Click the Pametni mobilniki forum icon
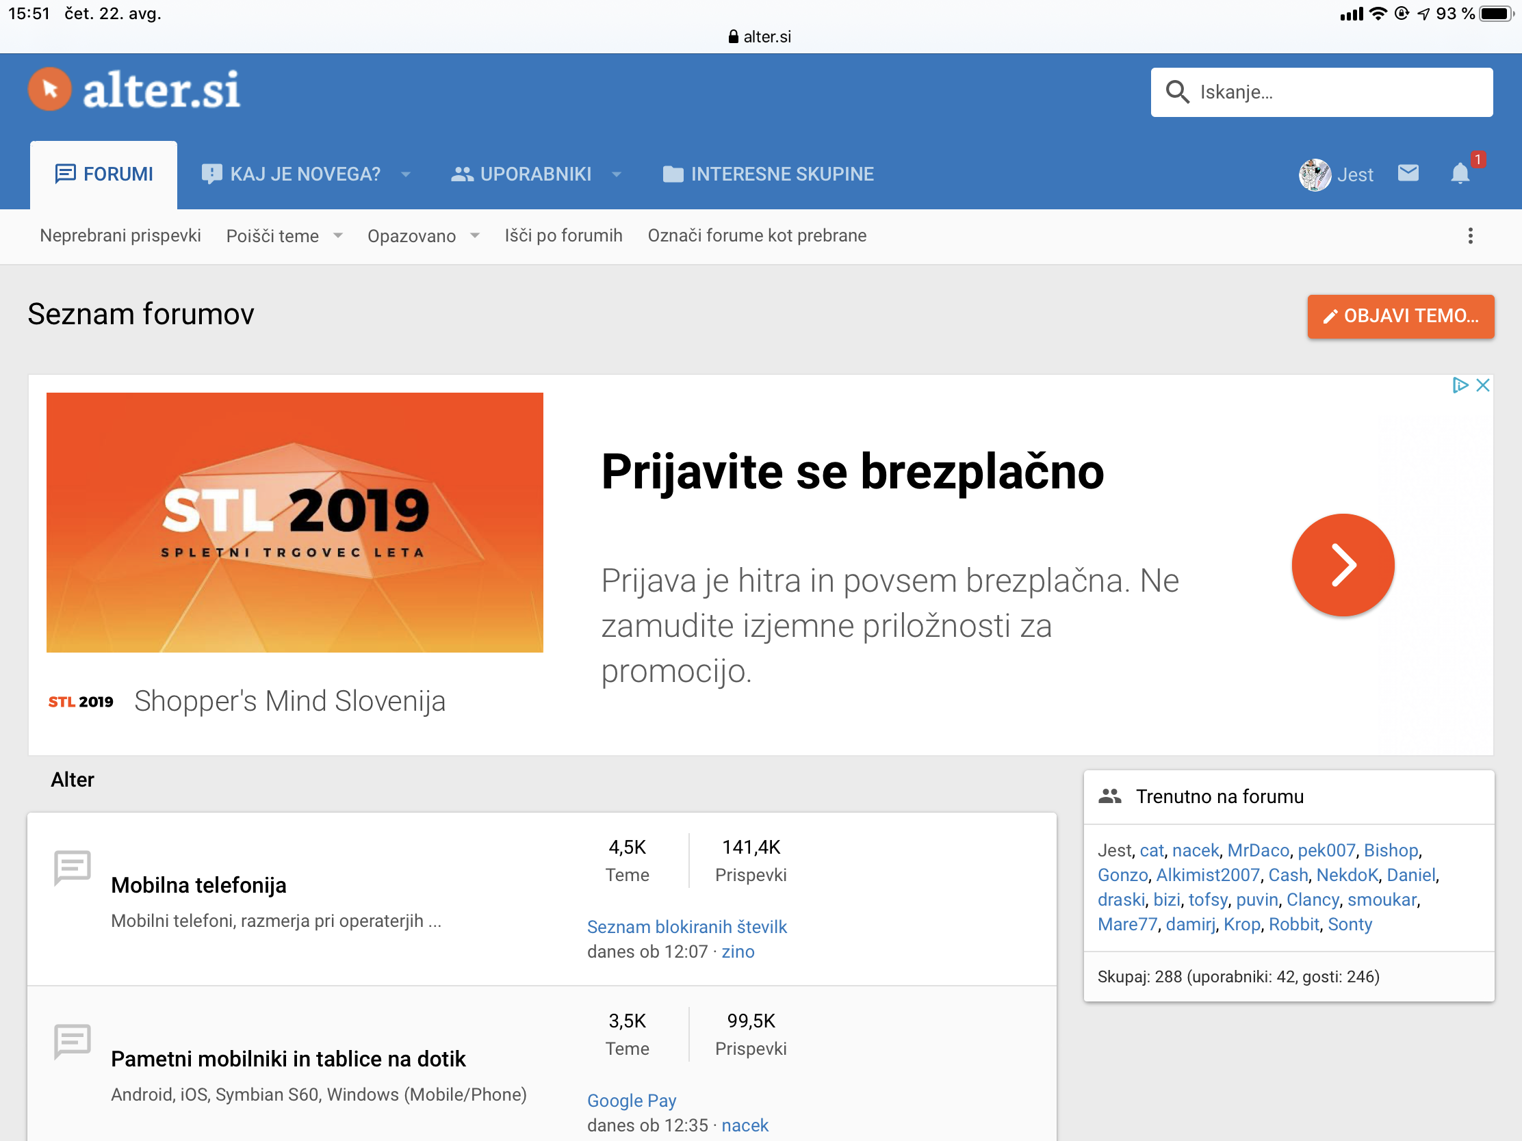The width and height of the screenshot is (1522, 1141). pyautogui.click(x=73, y=1041)
